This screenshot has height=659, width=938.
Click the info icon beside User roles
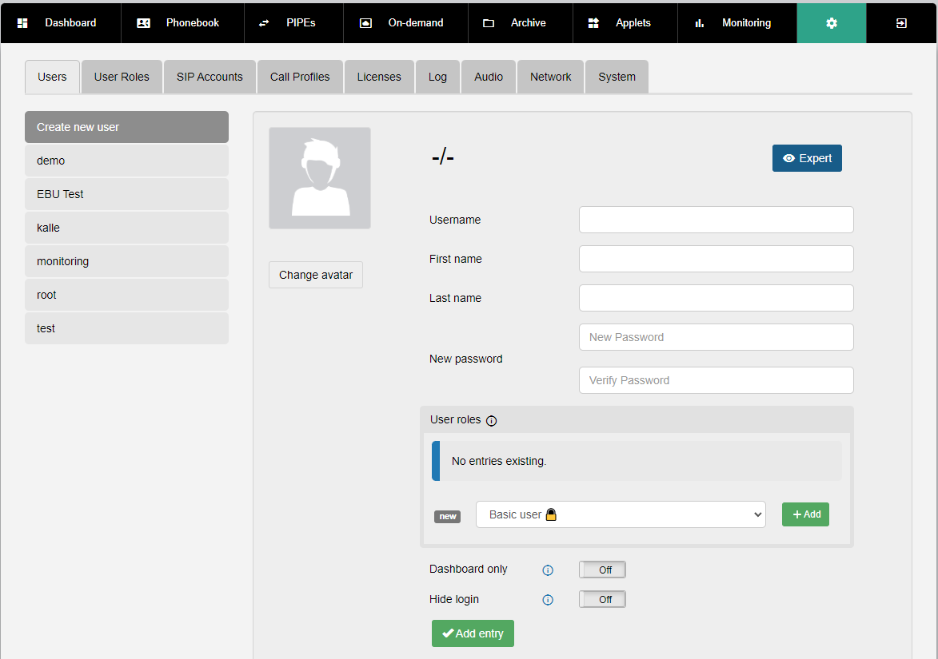point(491,421)
